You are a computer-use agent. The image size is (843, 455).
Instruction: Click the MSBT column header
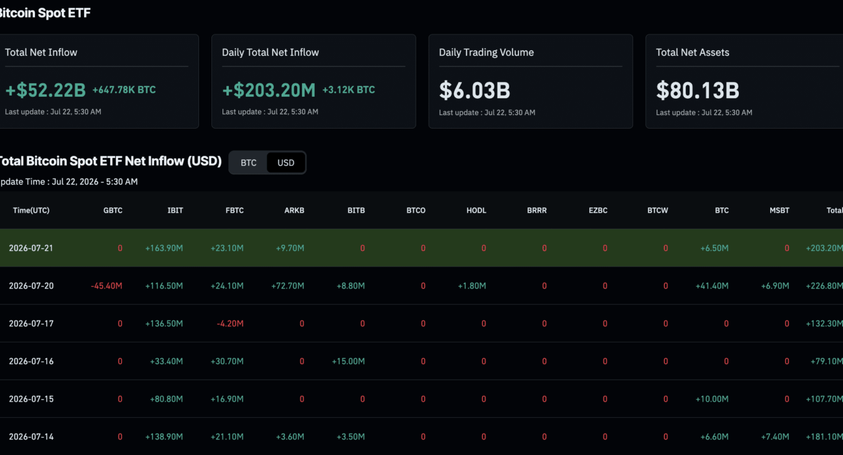[x=779, y=211]
